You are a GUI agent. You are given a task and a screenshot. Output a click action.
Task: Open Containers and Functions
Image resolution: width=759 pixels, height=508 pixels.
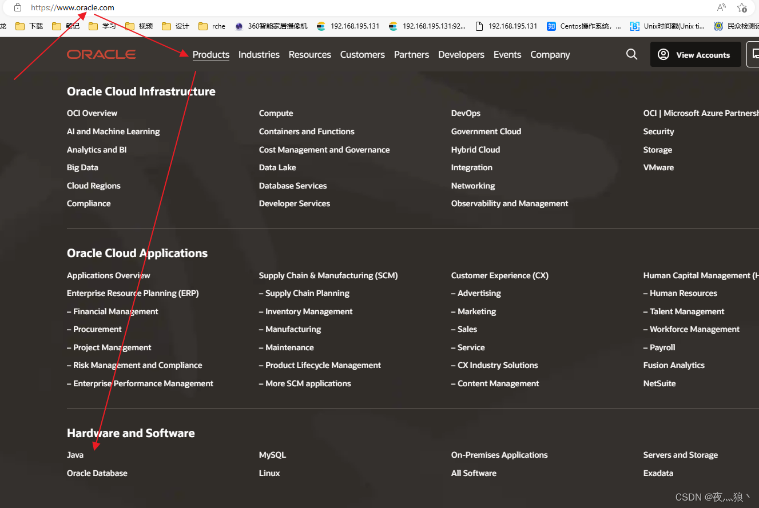pyautogui.click(x=307, y=131)
